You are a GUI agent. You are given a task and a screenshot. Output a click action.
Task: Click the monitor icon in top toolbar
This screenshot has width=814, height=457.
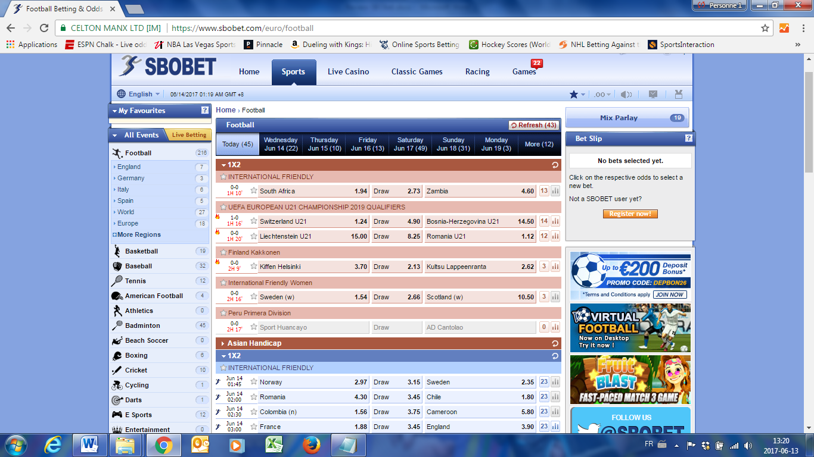pyautogui.click(x=653, y=94)
